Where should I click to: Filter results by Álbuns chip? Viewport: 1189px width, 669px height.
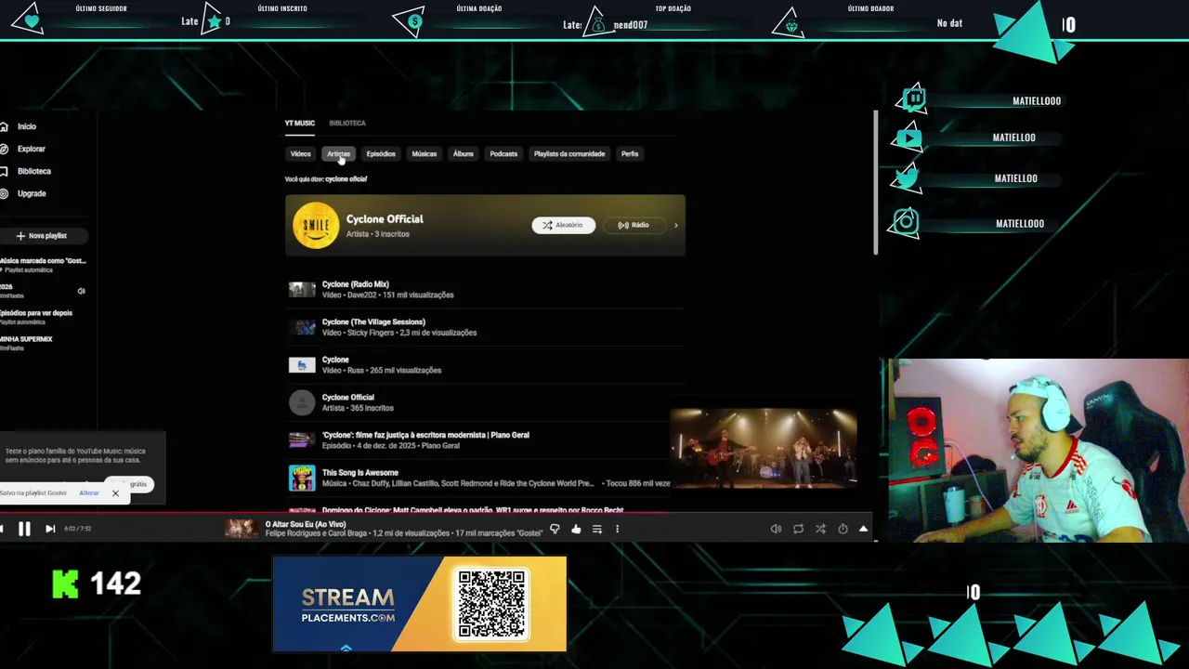click(x=464, y=154)
